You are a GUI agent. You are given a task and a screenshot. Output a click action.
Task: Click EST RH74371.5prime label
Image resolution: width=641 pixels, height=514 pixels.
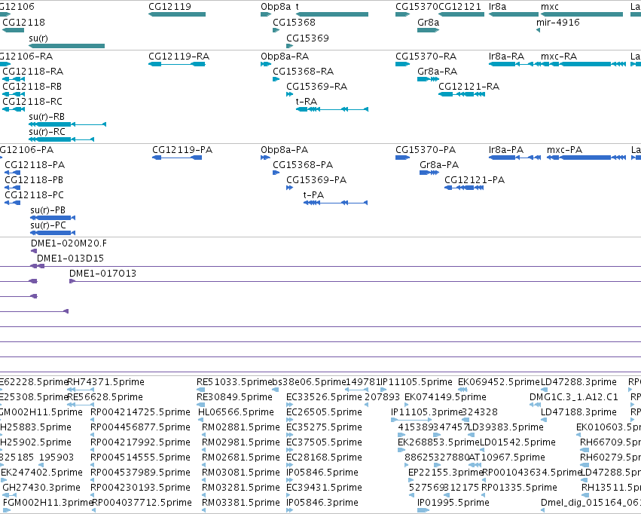pos(105,382)
